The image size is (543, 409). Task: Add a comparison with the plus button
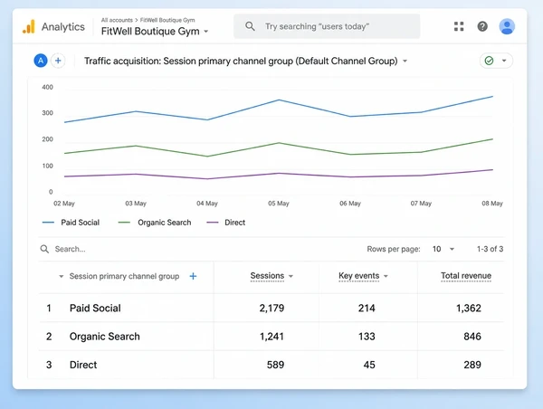[58, 61]
